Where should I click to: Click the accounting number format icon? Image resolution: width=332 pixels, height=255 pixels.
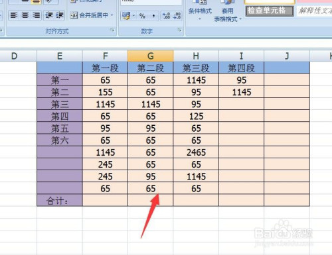[x=126, y=16]
